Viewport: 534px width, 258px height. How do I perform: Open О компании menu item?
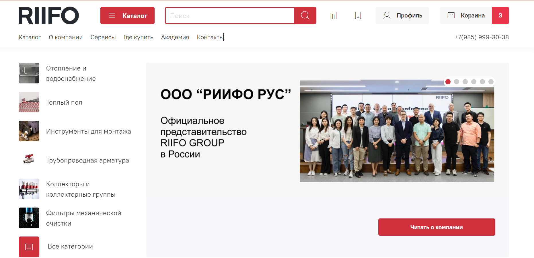click(x=66, y=37)
